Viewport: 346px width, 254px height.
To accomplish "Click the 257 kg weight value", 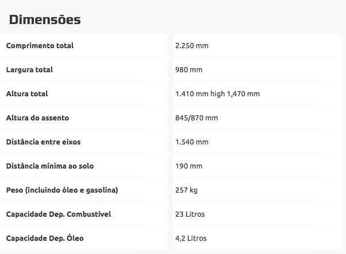I will 186,190.
